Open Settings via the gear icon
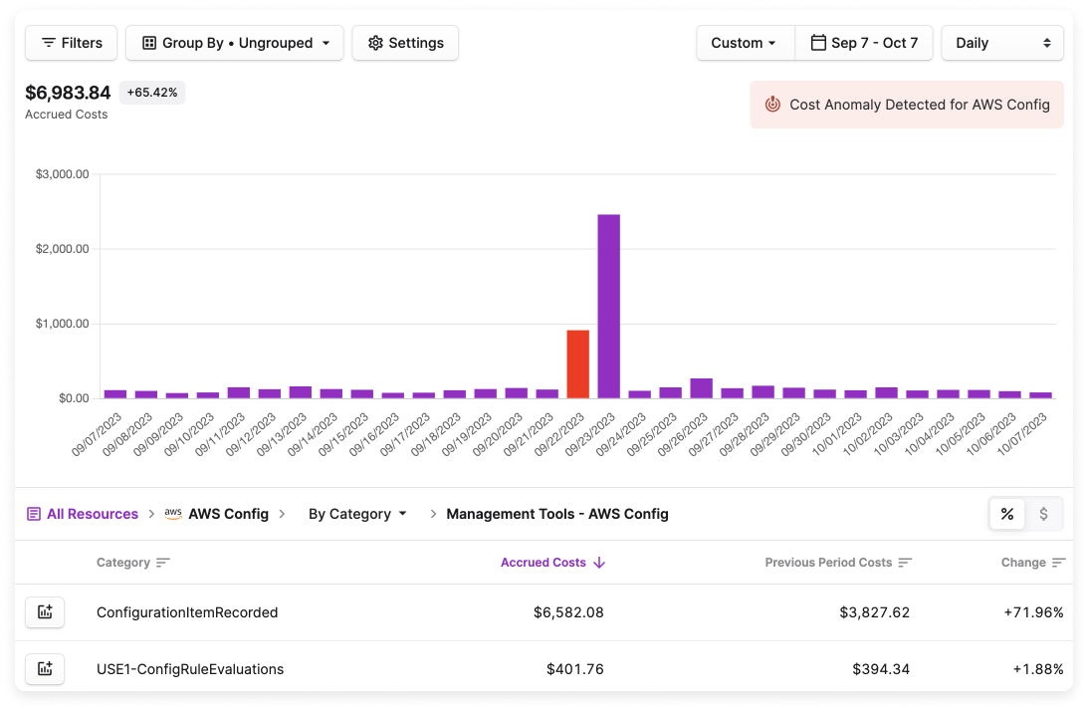This screenshot has width=1088, height=711. [x=375, y=43]
